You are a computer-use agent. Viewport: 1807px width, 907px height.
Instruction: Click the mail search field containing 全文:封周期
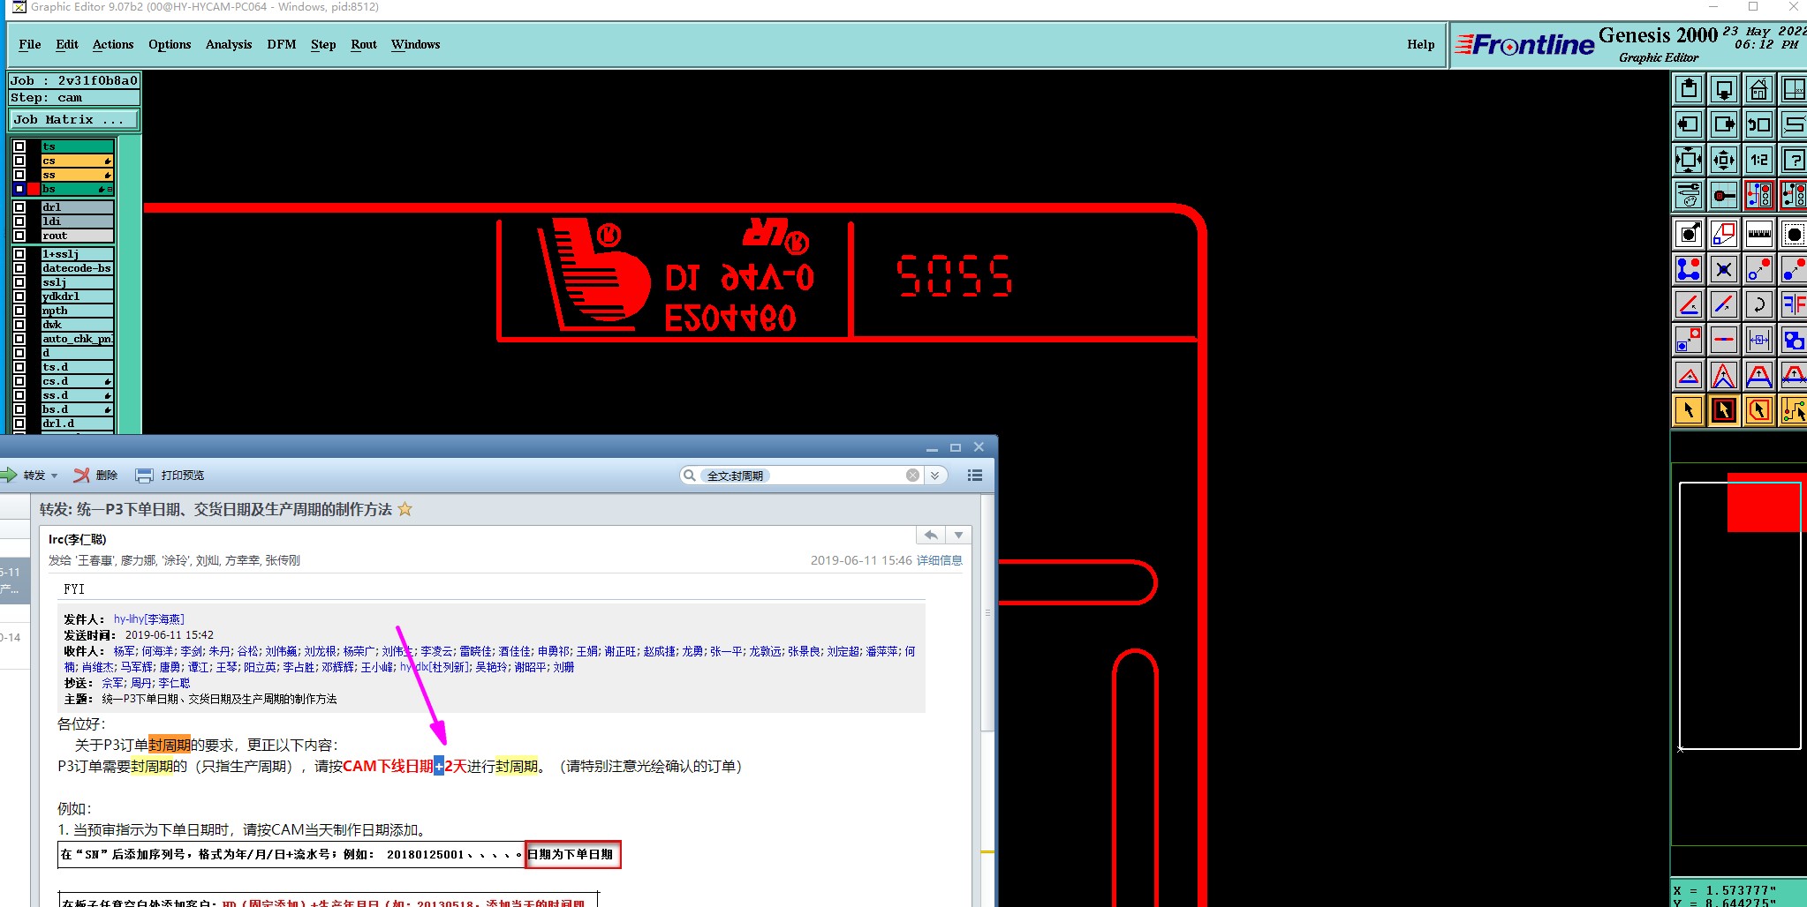pos(802,476)
